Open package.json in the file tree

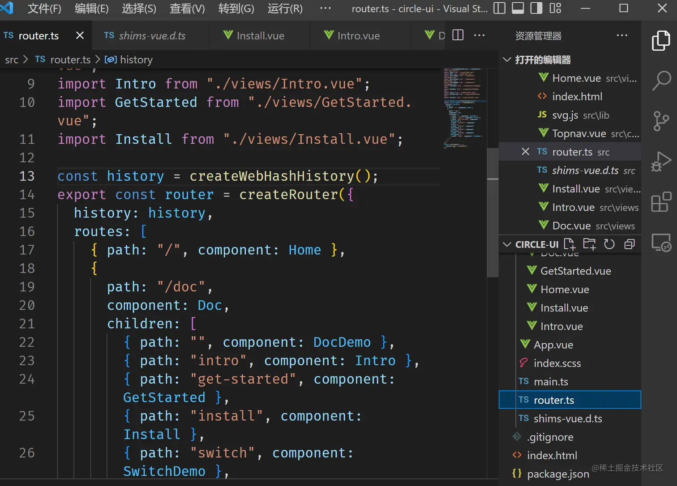558,474
